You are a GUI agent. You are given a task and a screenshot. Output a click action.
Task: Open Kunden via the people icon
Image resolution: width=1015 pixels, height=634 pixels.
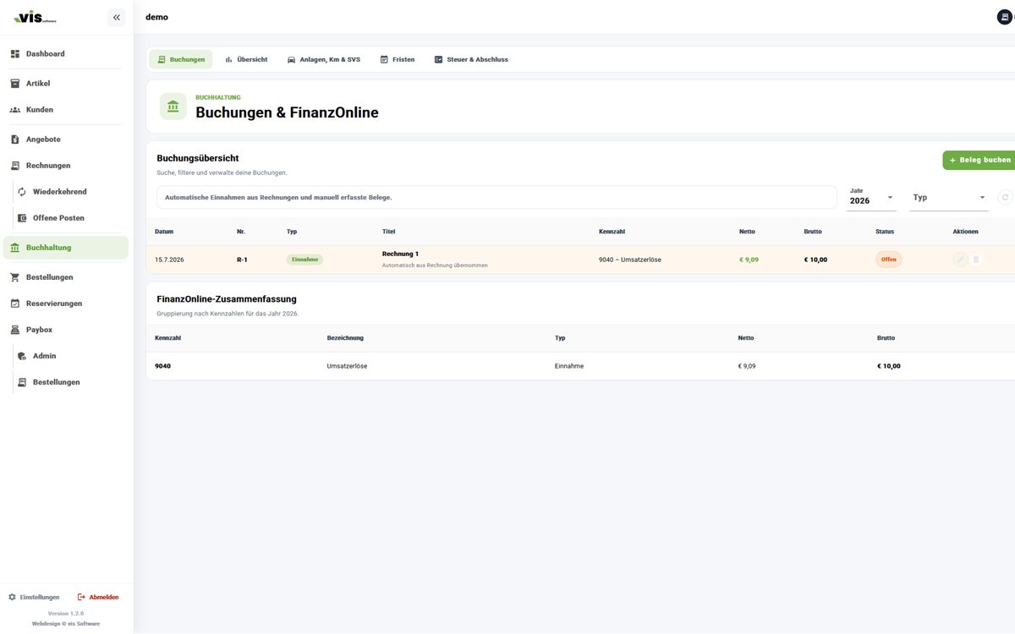coord(15,110)
